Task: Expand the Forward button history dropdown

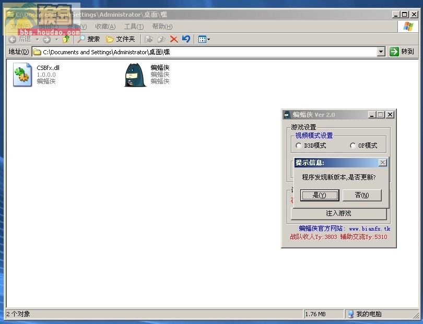Action: click(56, 39)
